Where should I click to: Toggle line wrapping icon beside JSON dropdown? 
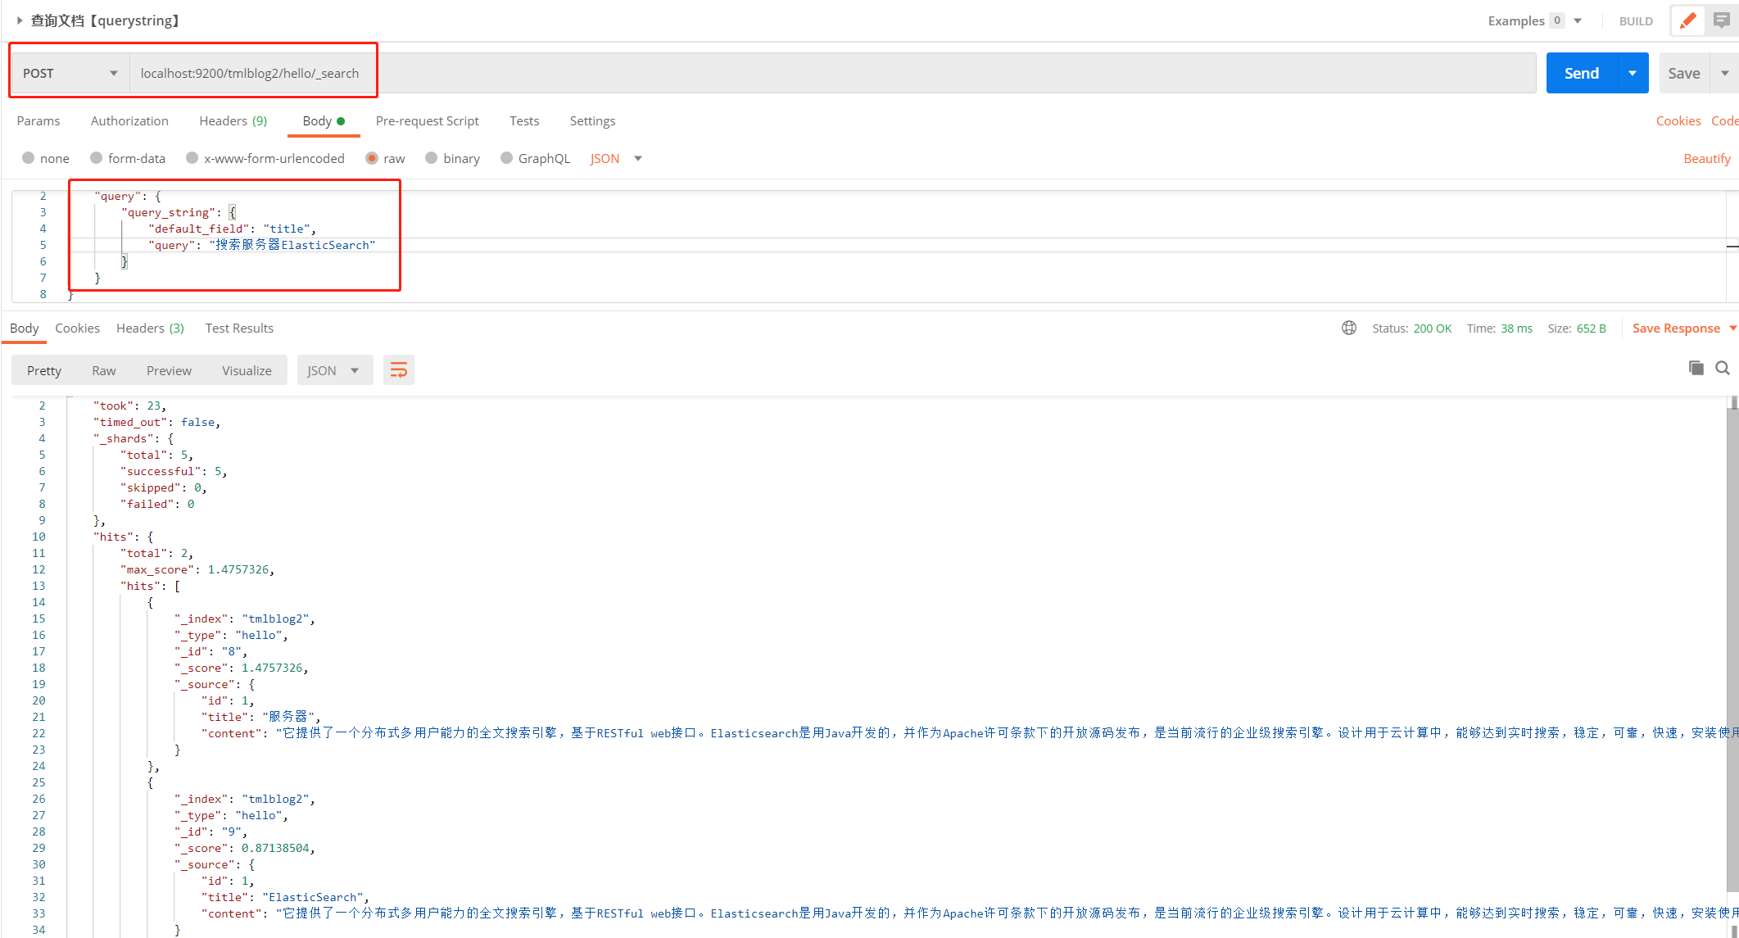(x=399, y=369)
